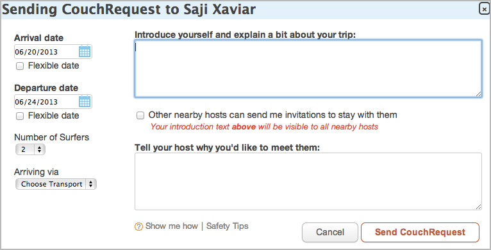Open the Arrival date calendar picker

click(85, 51)
